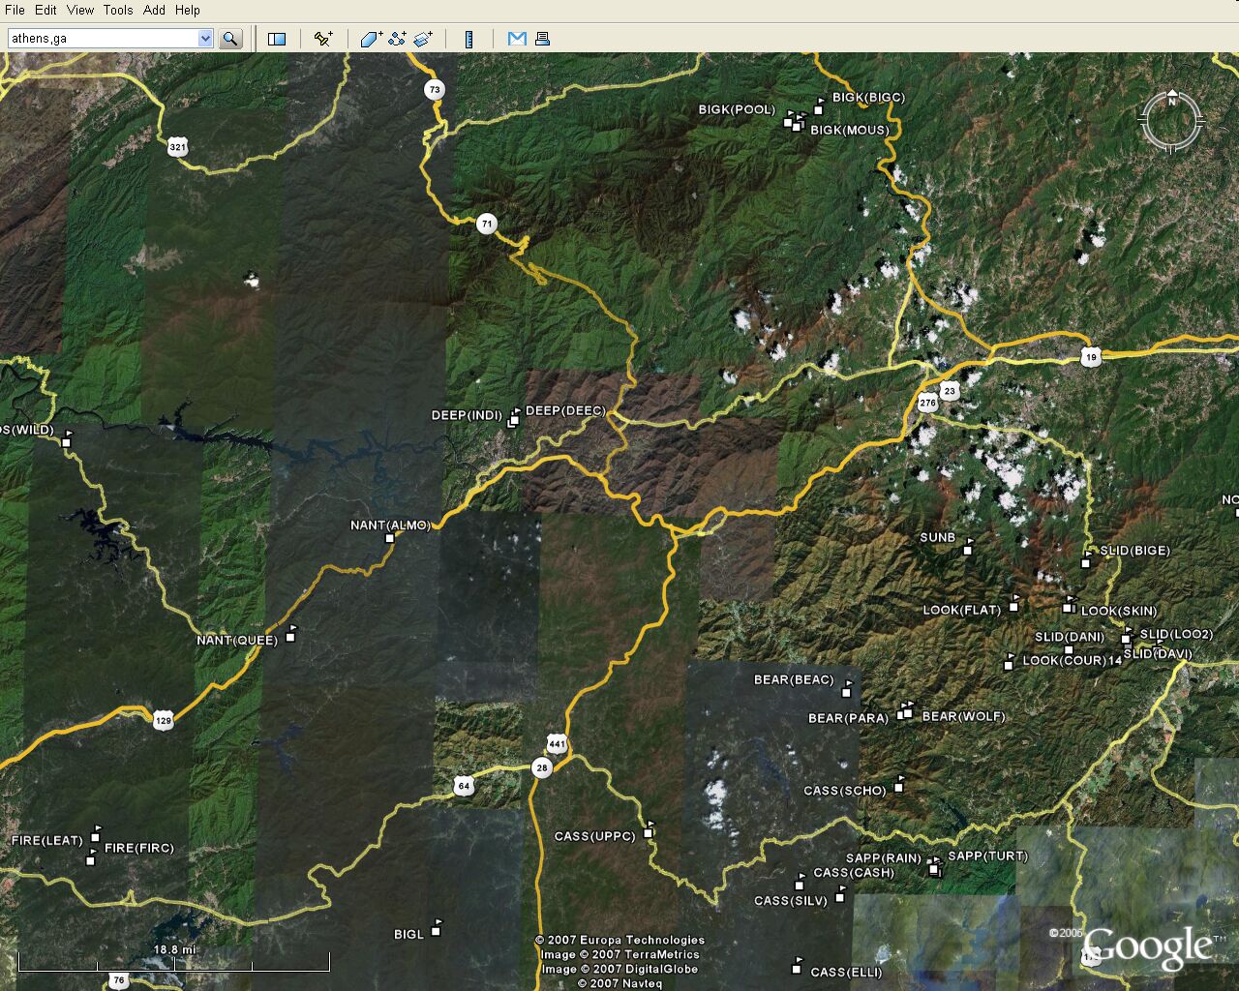Toggle the sidebar panel icon

point(277,39)
